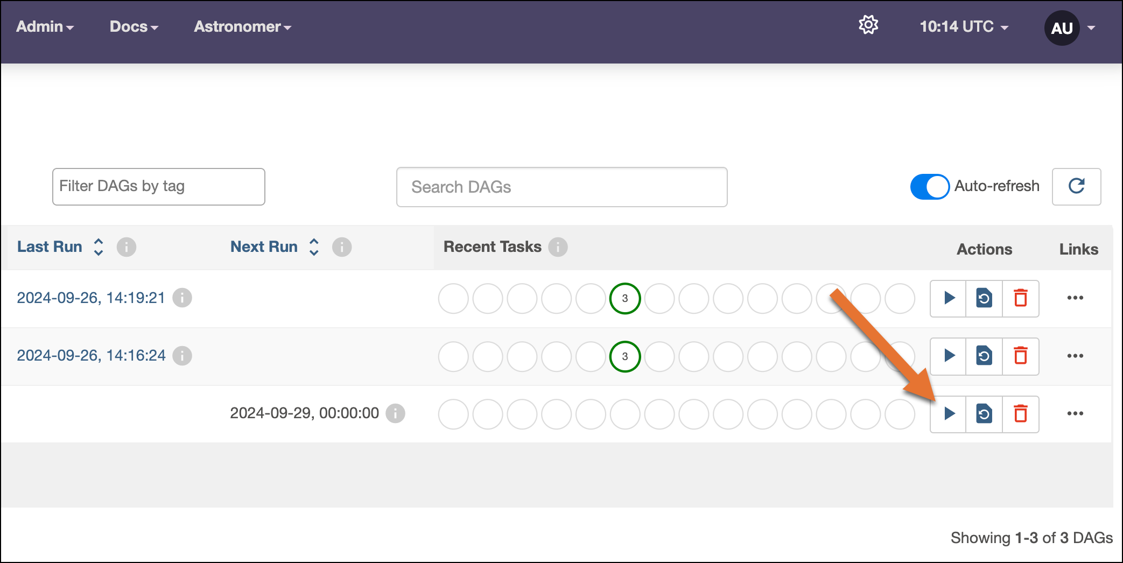
Task: Re-parse the third DAG using the reload icon
Action: (984, 414)
